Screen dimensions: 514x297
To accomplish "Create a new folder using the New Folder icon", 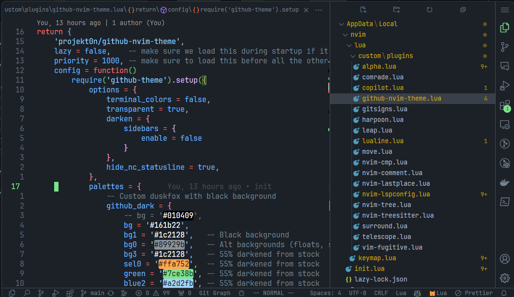I will point(396,9).
